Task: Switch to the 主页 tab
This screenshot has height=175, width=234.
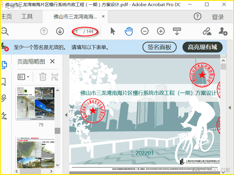Action: point(6,17)
